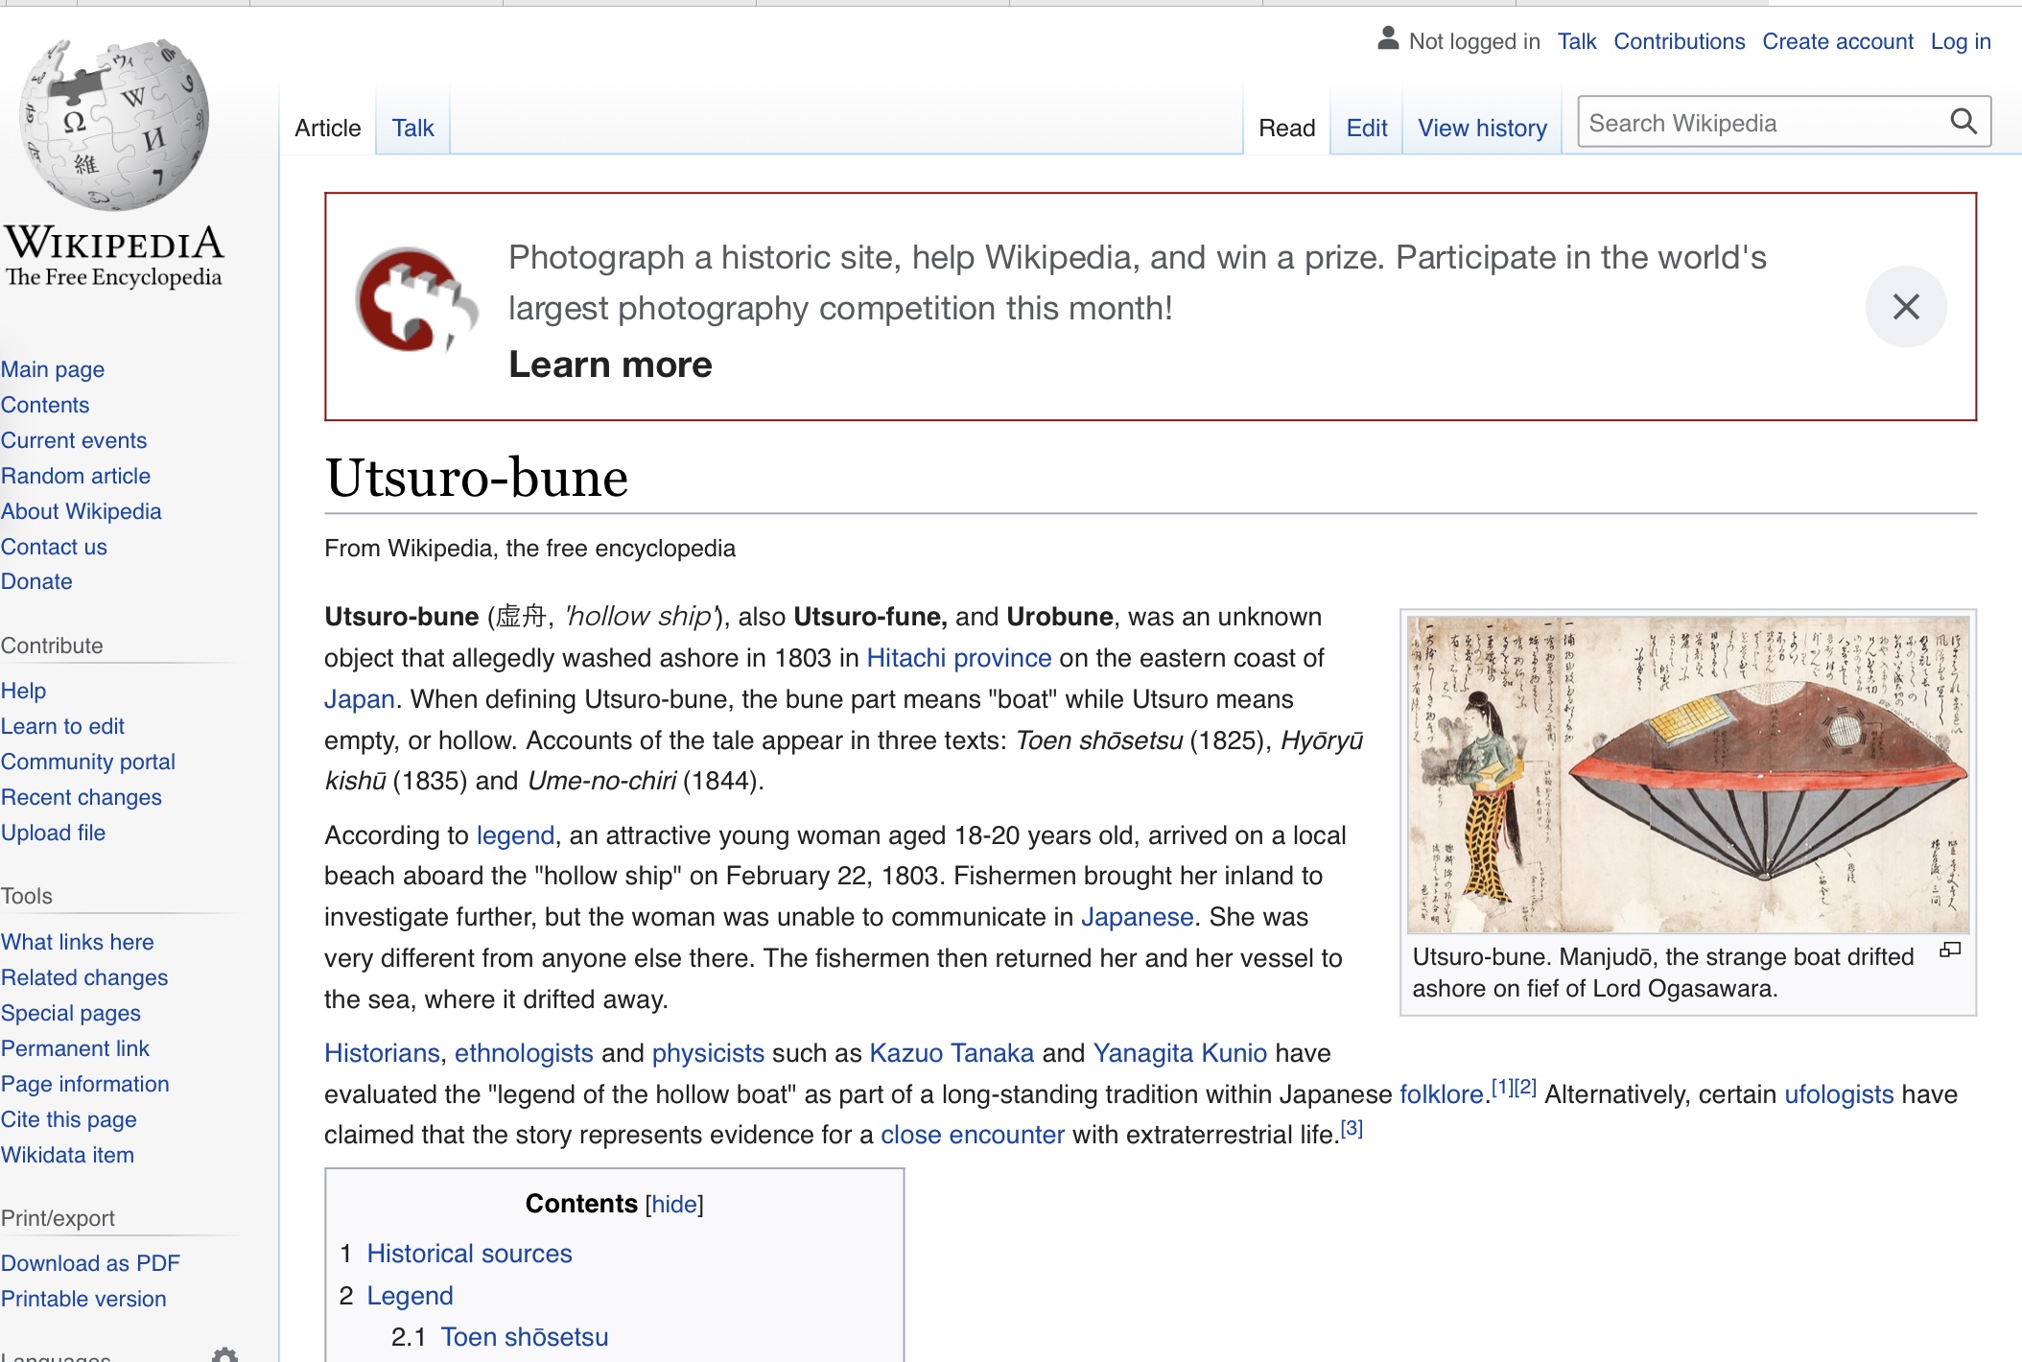Viewport: 2022px width, 1362px height.
Task: Open the Utsuro-bune illustration thumbnail
Action: click(x=1688, y=775)
